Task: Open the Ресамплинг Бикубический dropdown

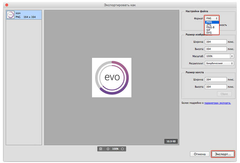Action: pyautogui.click(x=219, y=63)
